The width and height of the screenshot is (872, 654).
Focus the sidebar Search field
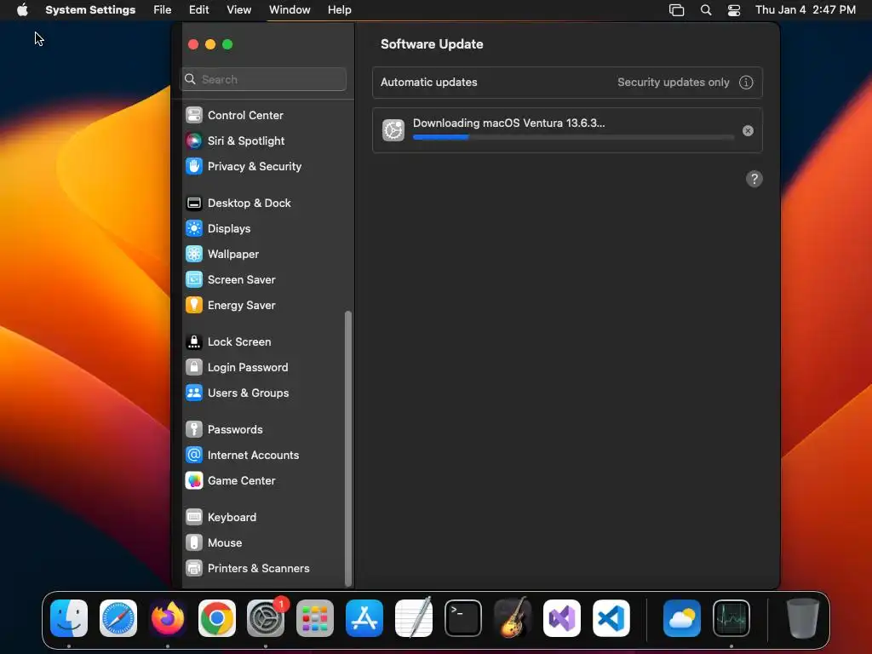[264, 79]
